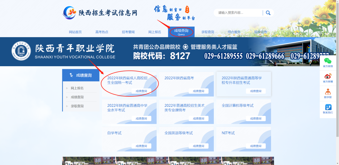Go to 网站首页 in navigation
Screen dimensions: 339x165
click(75, 32)
